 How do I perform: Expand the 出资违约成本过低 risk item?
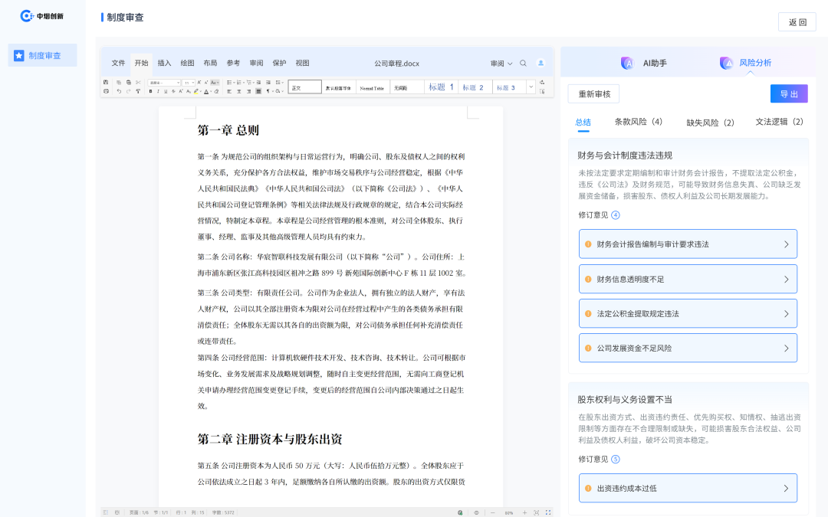coord(688,488)
